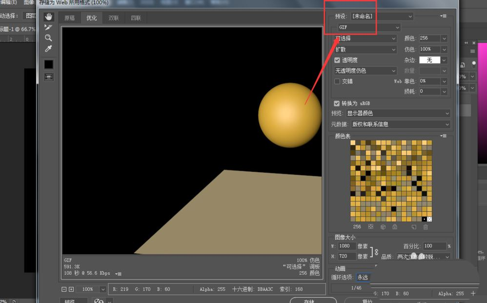Select the Eyedropper tool
Viewport: 487px width, 303px height.
[48, 49]
